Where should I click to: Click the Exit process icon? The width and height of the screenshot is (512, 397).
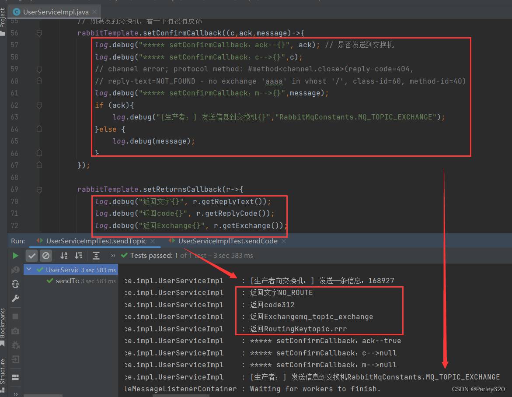[15, 359]
